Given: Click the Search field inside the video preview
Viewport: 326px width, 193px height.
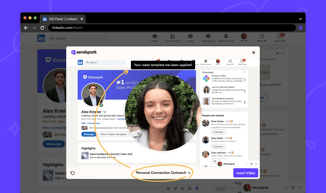Looking at the screenshot, I should (105, 62).
